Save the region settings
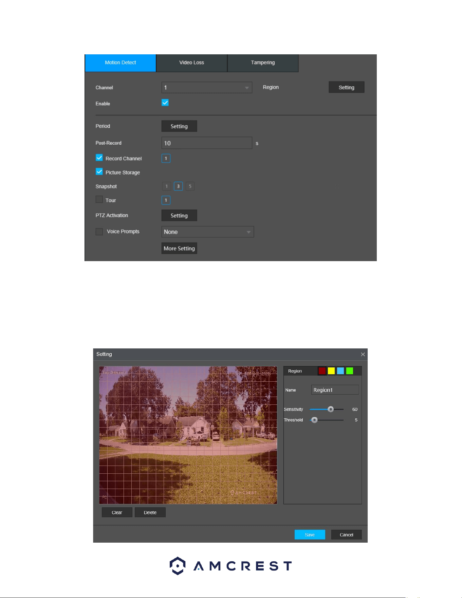Image resolution: width=462 pixels, height=598 pixels. click(310, 535)
